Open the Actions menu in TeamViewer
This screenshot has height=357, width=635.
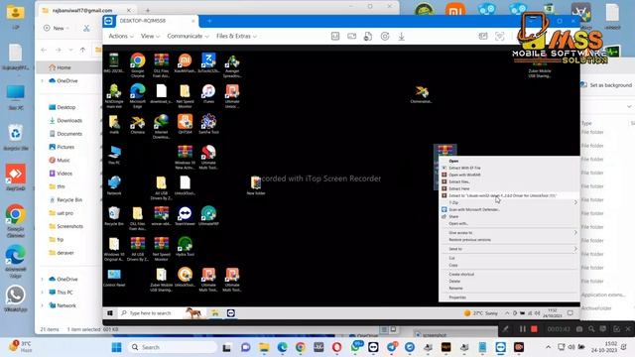121,36
